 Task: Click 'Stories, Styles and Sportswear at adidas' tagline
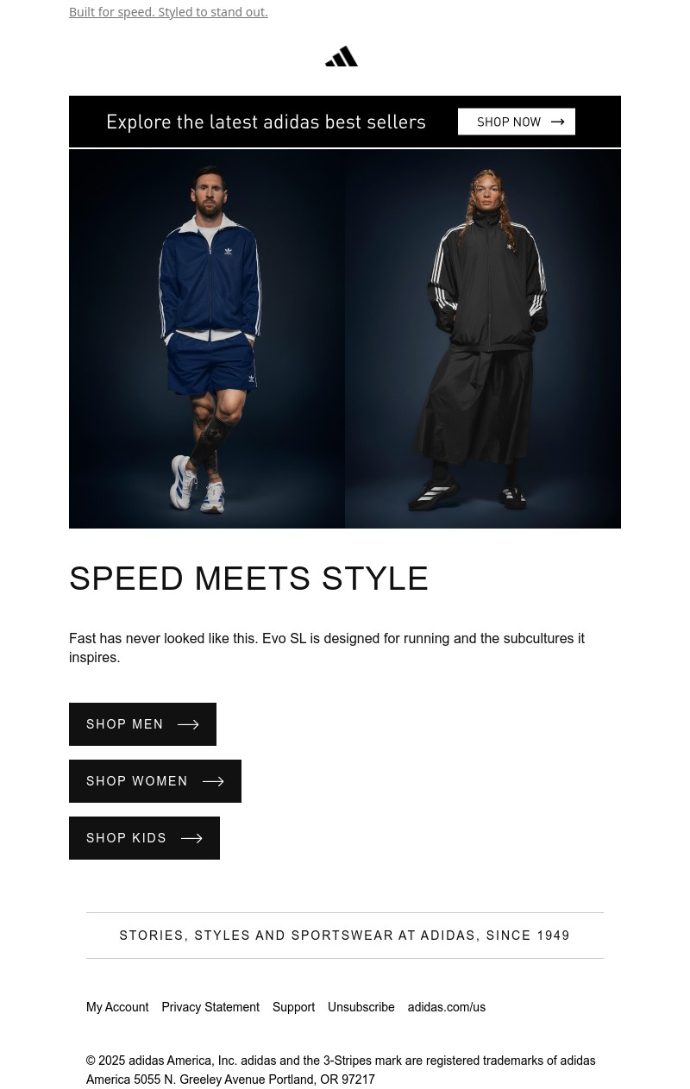pyautogui.click(x=345, y=936)
